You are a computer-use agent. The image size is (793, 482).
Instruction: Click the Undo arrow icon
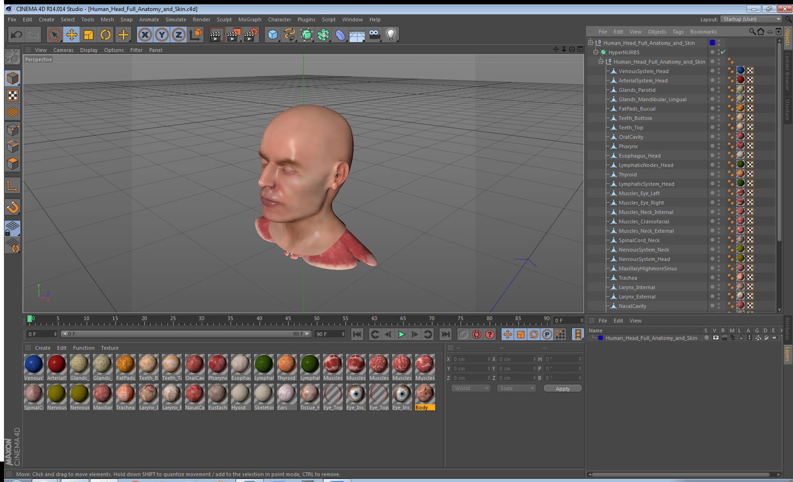(17, 34)
